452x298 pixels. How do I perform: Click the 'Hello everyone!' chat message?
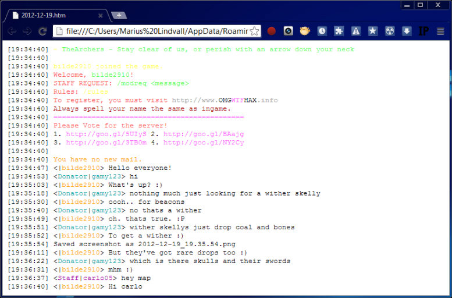click(x=140, y=168)
